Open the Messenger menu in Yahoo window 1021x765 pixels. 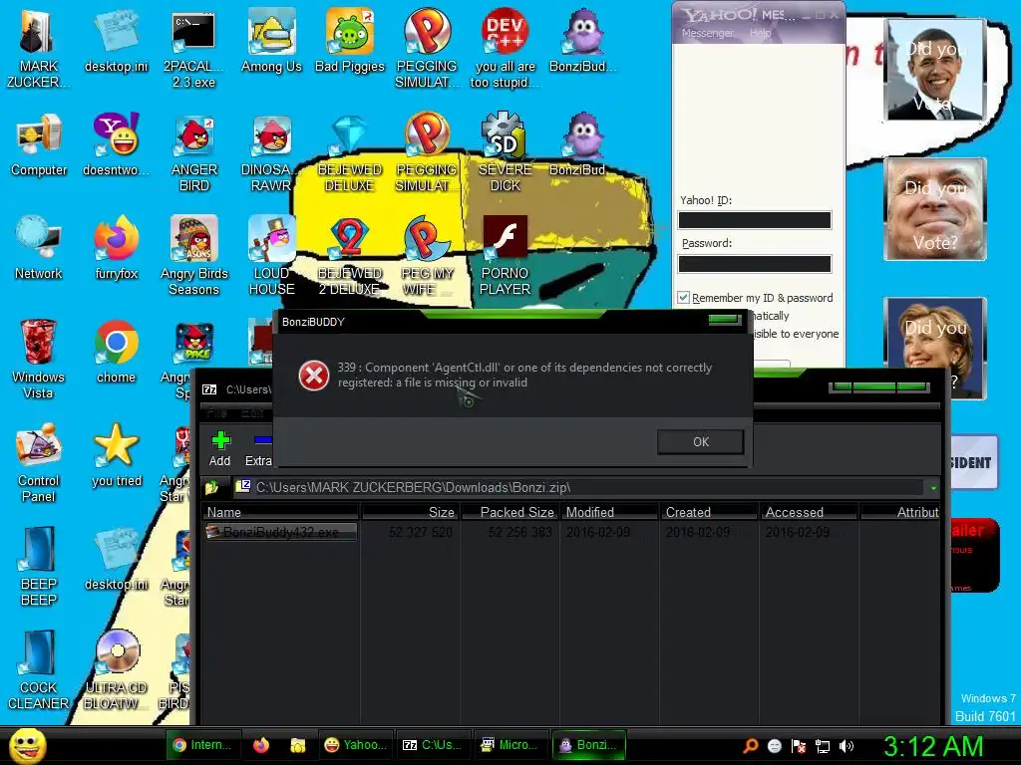707,33
